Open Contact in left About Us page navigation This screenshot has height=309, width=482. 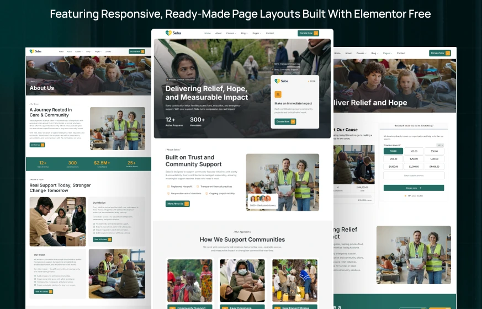coord(108,52)
